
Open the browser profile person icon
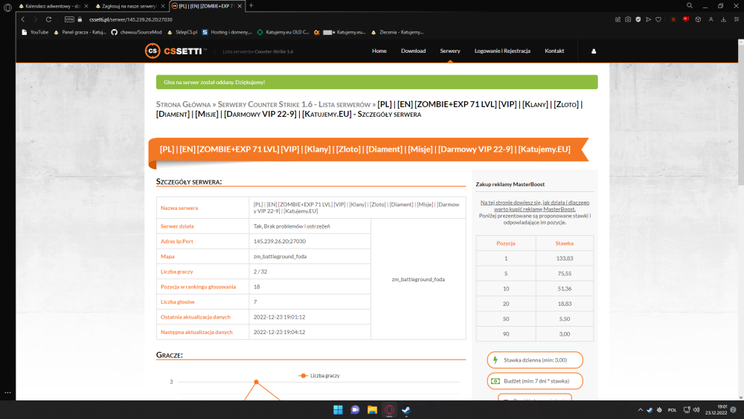711,19
